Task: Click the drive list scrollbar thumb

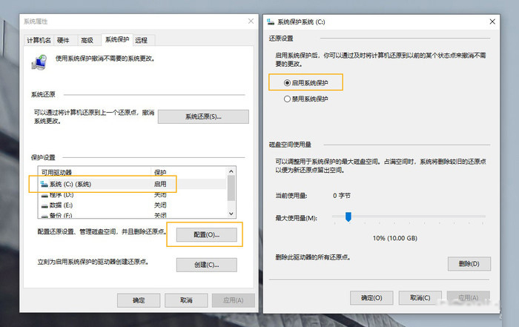Action: click(x=231, y=188)
